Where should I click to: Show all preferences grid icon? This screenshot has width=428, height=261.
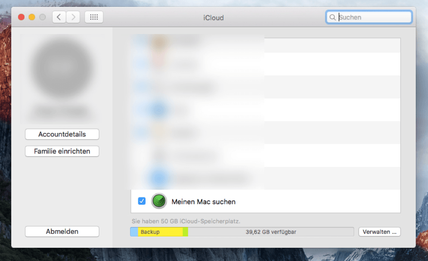pos(94,17)
